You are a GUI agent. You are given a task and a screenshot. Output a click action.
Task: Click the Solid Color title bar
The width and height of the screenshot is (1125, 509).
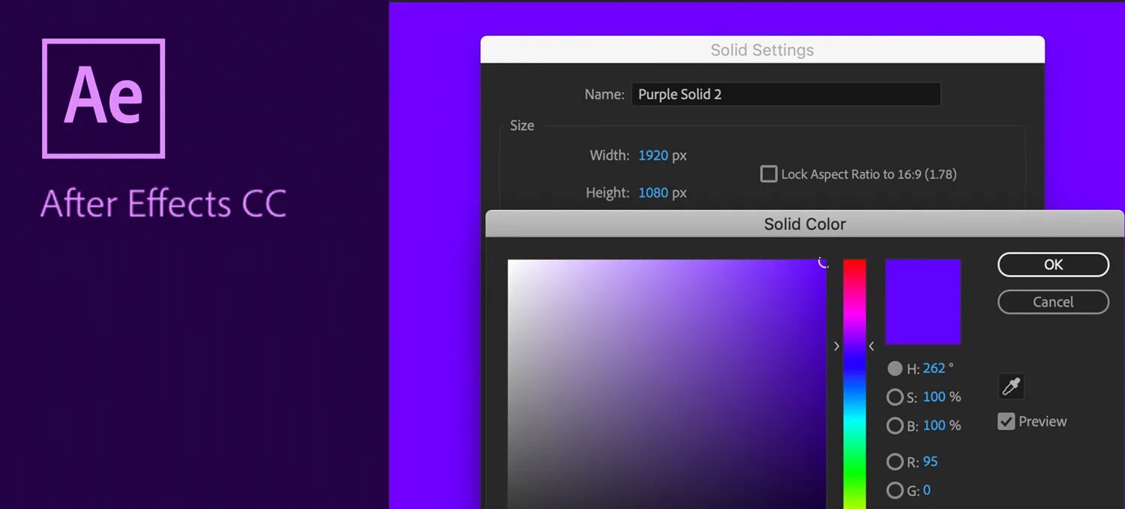coord(805,223)
